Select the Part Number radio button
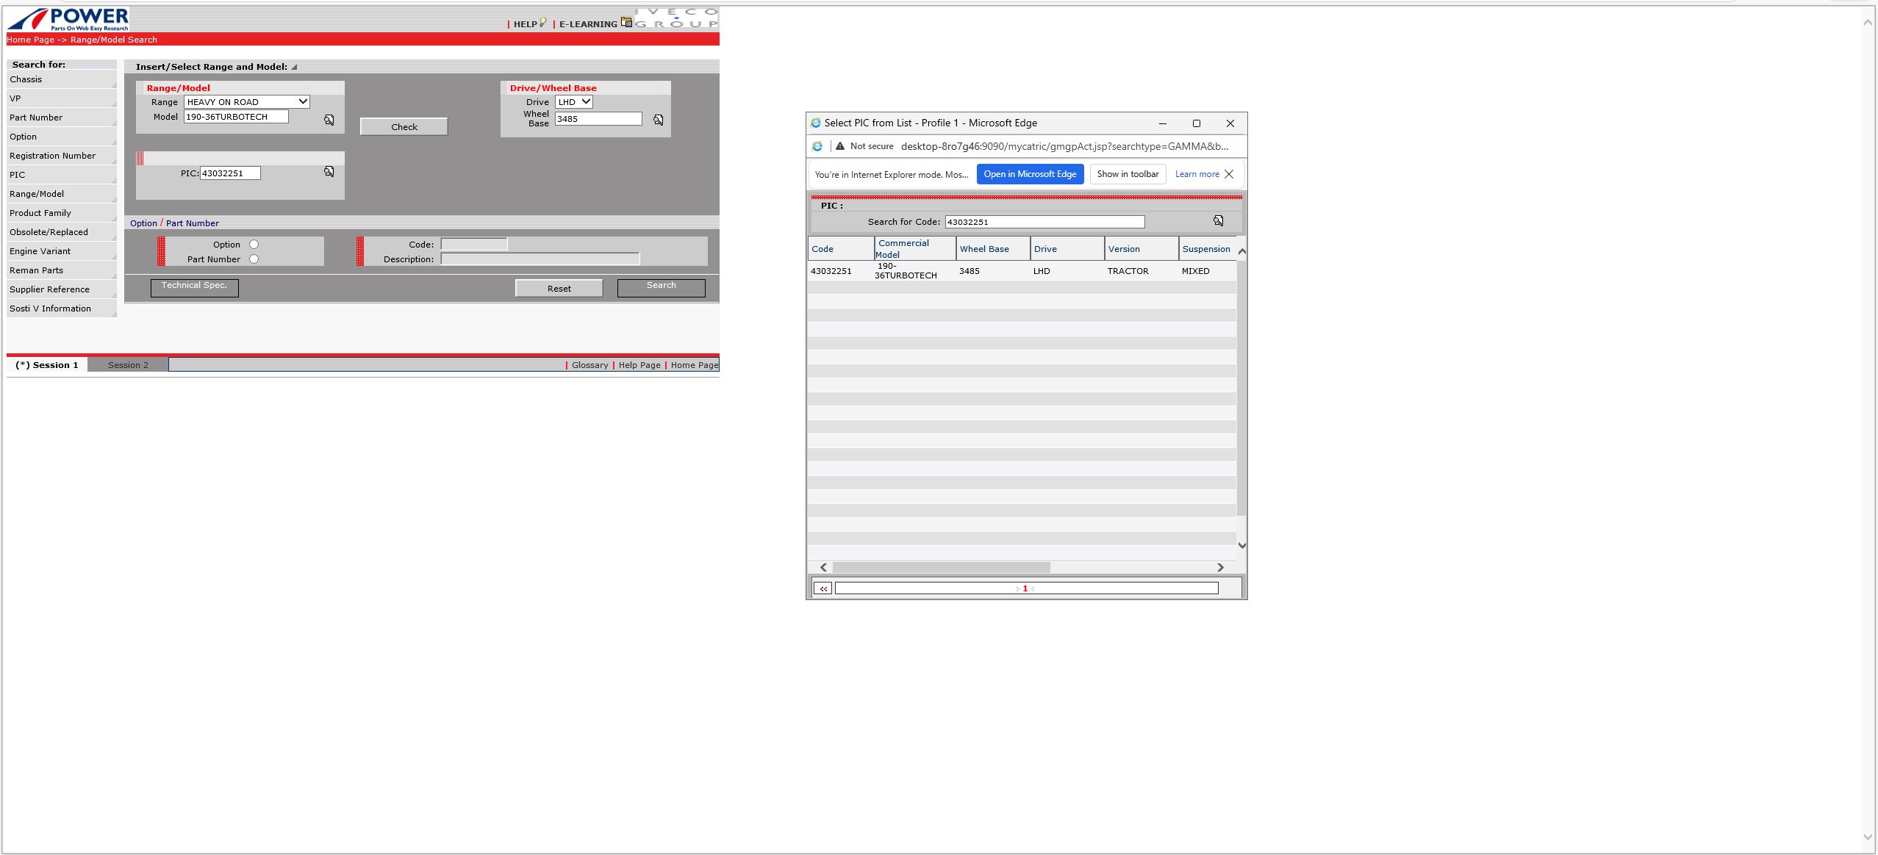 [x=254, y=259]
